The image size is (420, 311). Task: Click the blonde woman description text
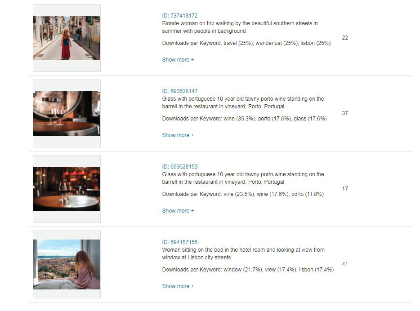click(240, 27)
